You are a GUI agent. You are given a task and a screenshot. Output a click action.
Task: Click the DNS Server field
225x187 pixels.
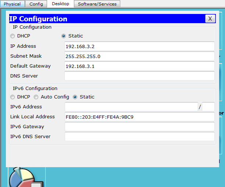(x=139, y=76)
